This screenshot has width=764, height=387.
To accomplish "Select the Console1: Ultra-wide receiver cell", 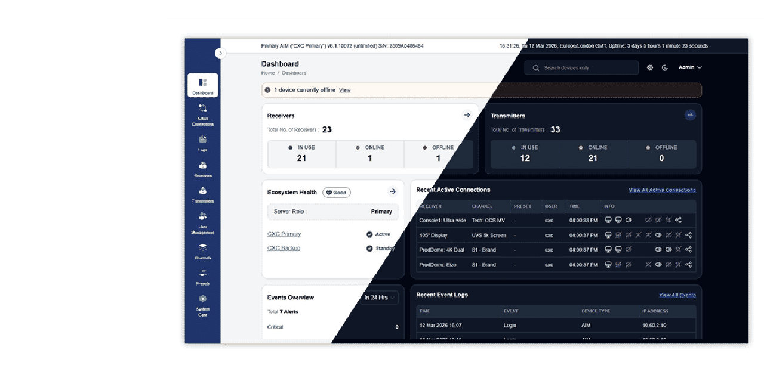I will [442, 220].
